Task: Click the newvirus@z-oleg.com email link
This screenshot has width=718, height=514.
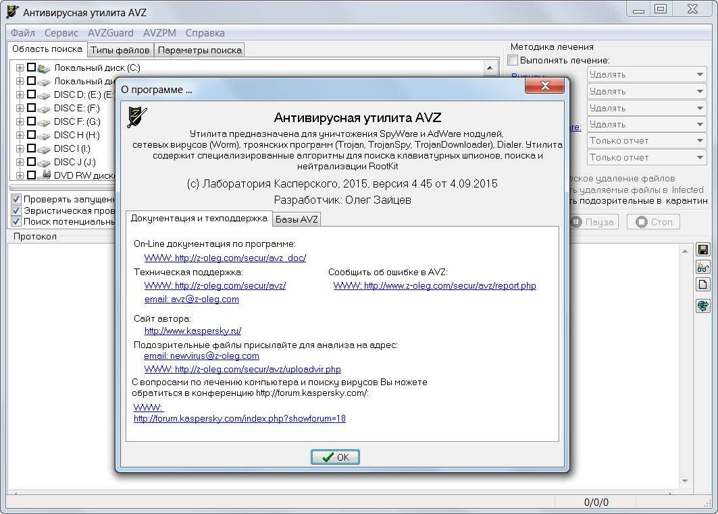Action: tap(201, 355)
